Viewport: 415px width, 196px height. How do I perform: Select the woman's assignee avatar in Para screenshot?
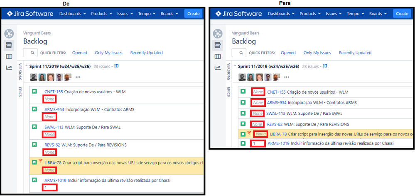(x=250, y=77)
